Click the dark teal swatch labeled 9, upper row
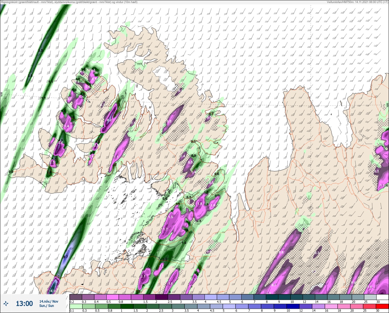The width and height of the screenshot is (389, 313). [x=284, y=297]
